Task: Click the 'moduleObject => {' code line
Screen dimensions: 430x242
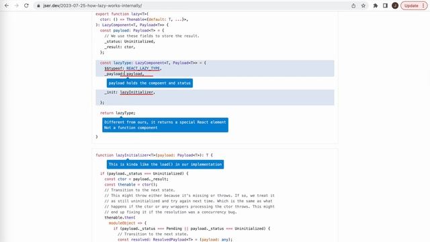Action: (x=128, y=223)
